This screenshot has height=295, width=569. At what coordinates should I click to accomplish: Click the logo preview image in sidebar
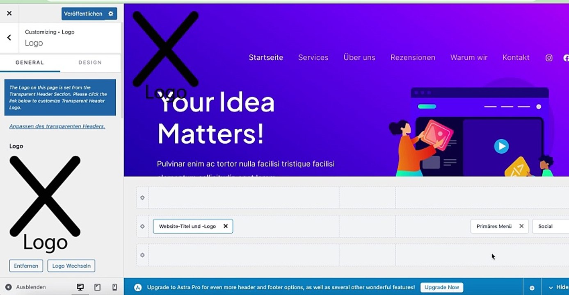click(x=45, y=203)
